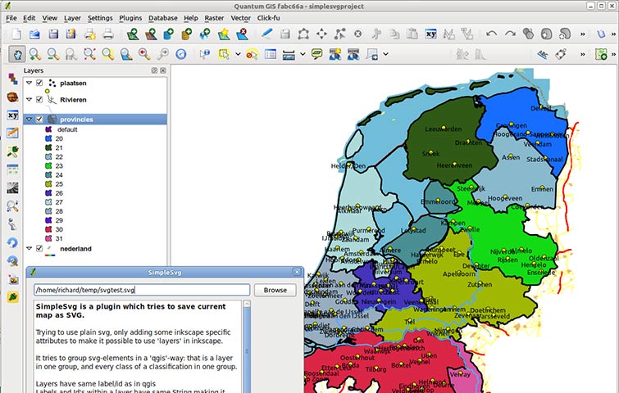
Task: Open the annotation tool dropdown arrow
Action: pos(385,54)
